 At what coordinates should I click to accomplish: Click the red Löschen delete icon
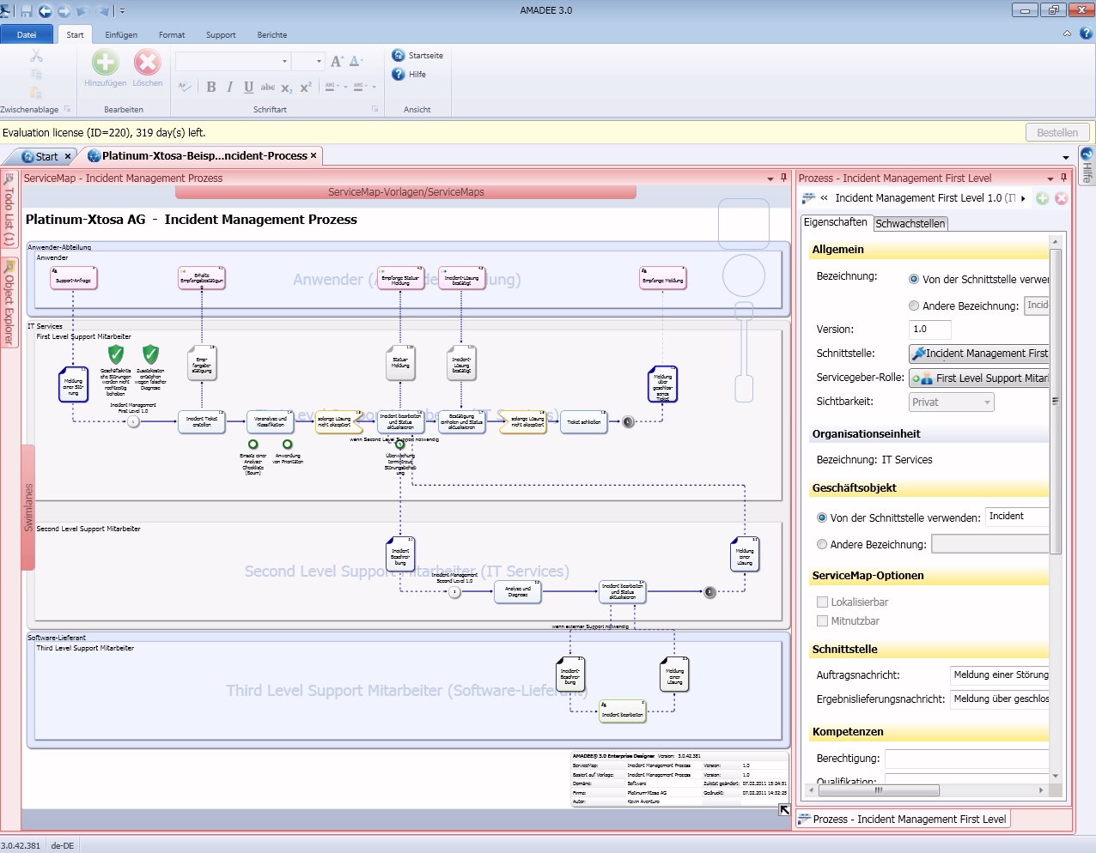[147, 63]
